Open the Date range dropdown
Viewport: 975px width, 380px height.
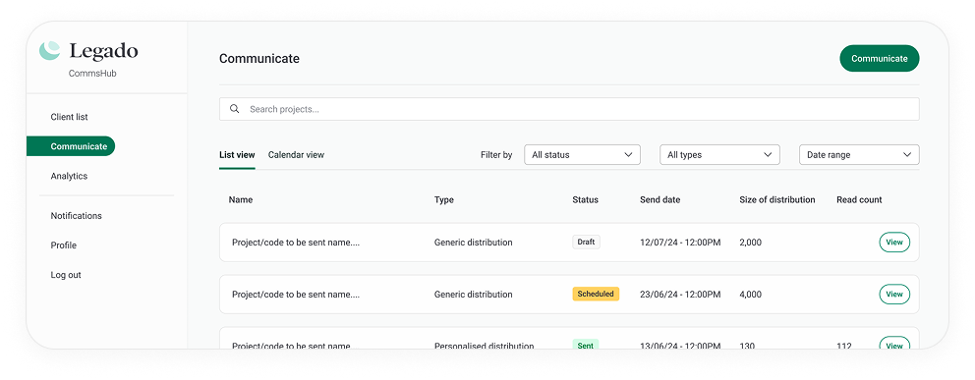click(859, 155)
